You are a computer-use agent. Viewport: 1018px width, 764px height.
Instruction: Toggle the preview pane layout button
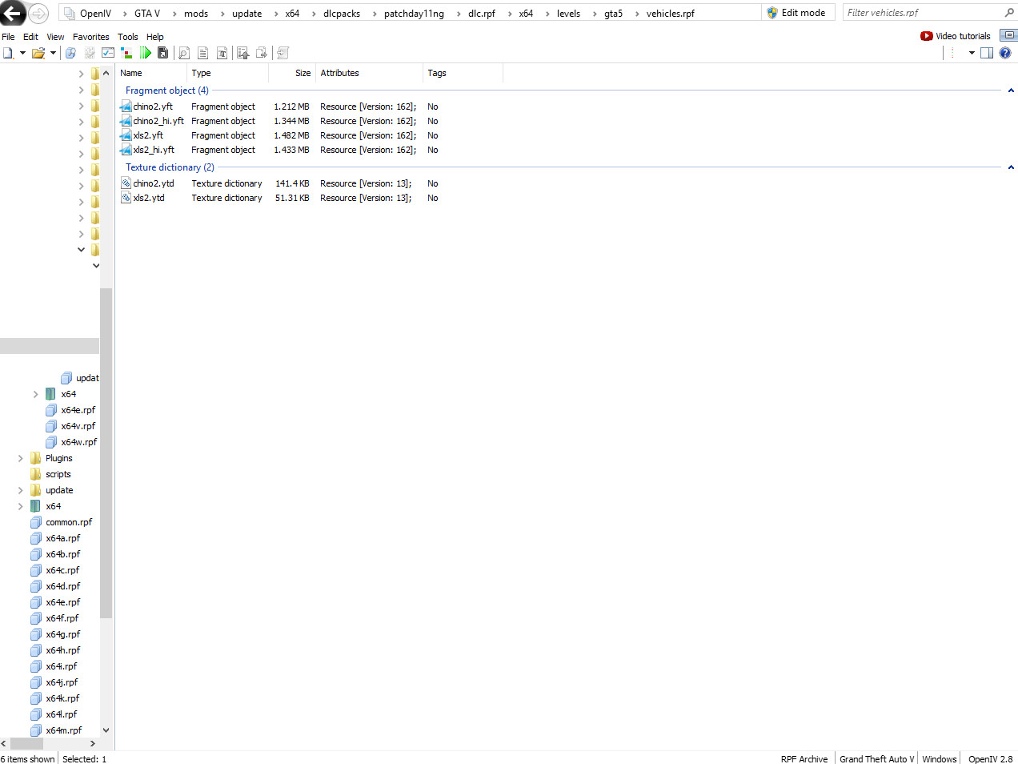click(987, 53)
